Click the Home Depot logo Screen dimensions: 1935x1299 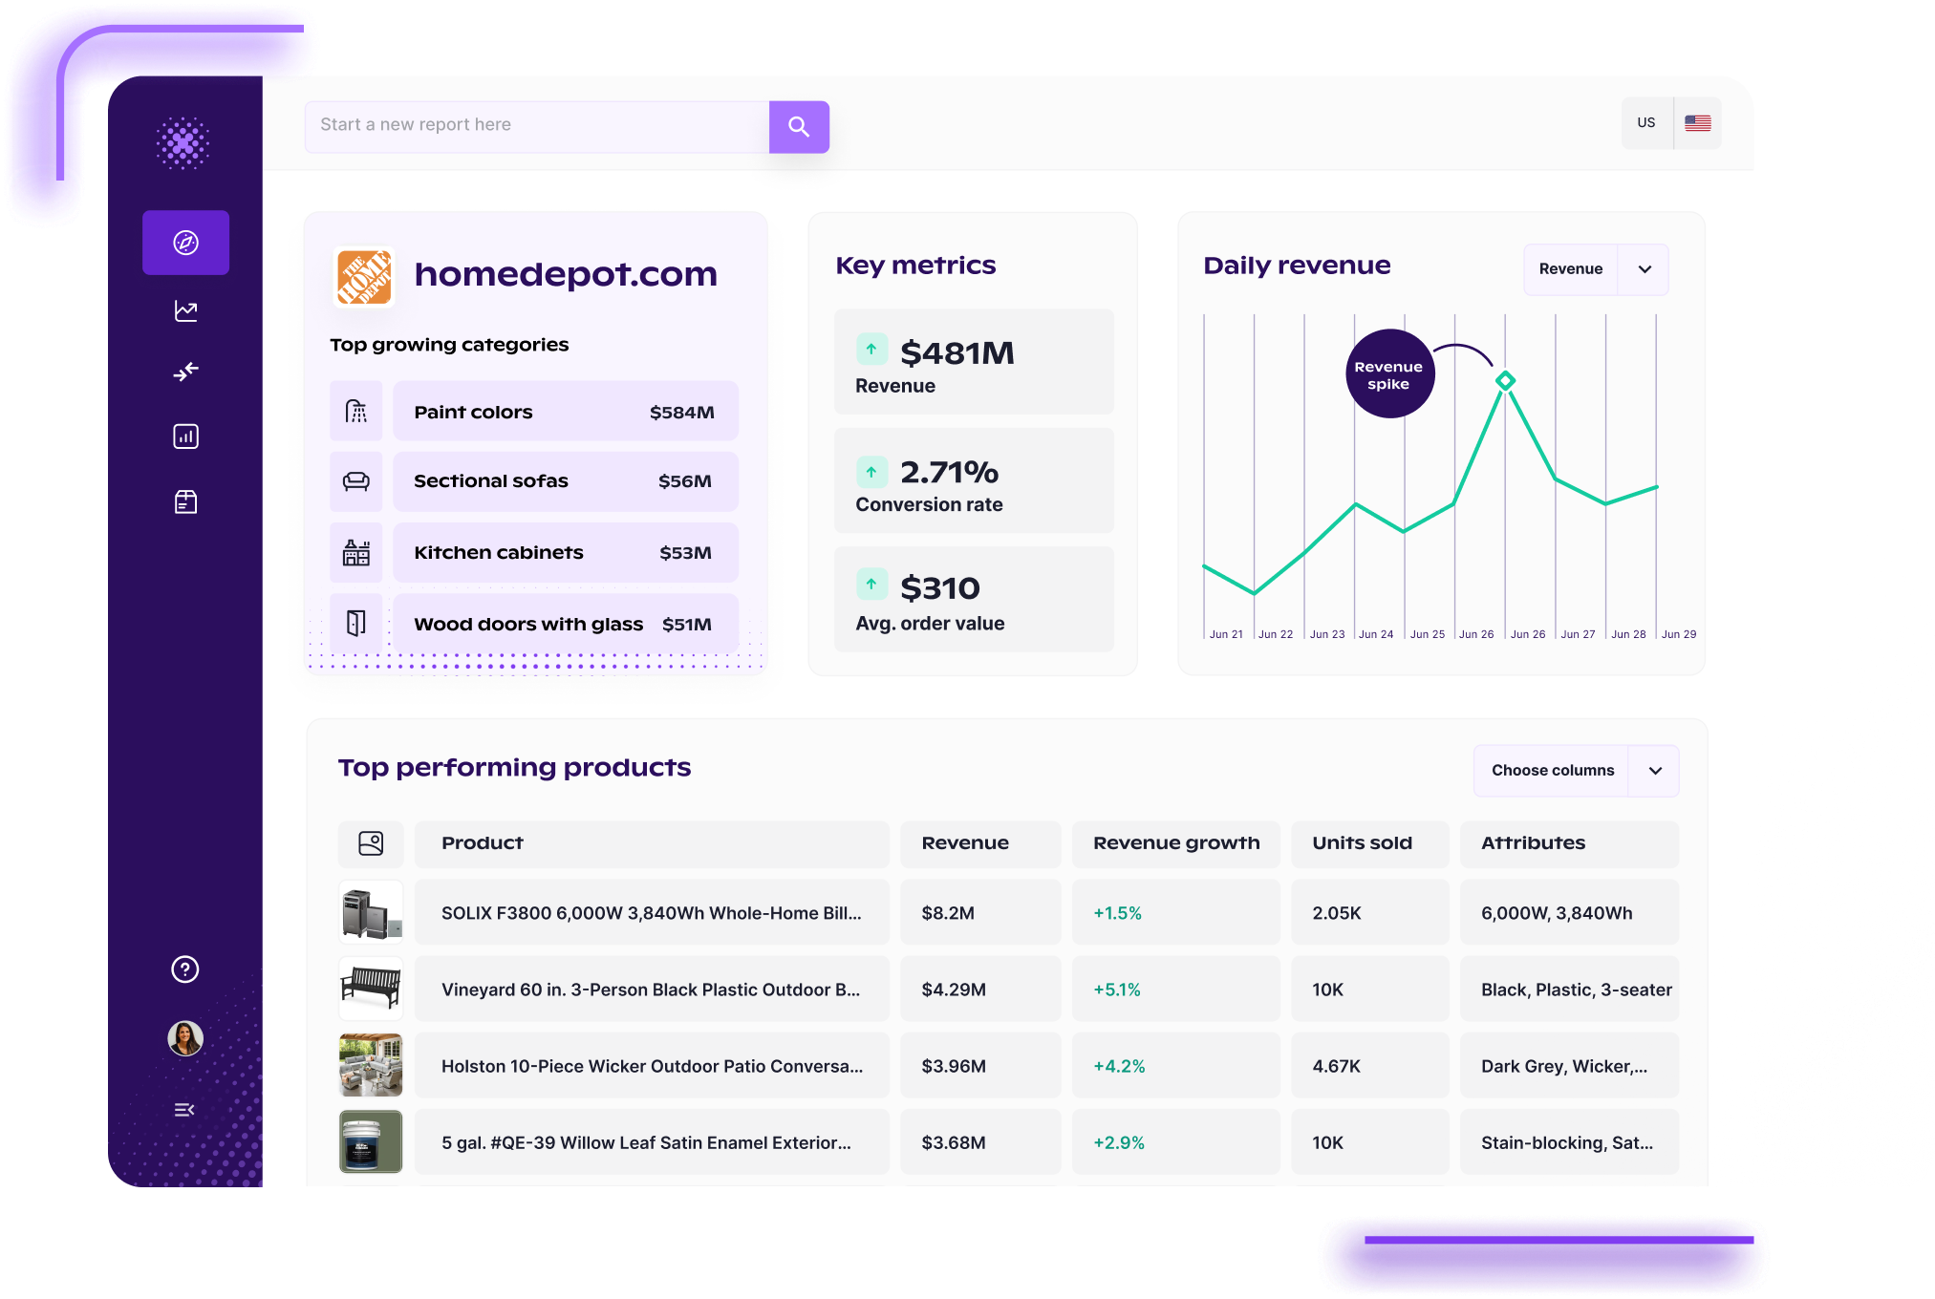point(364,277)
